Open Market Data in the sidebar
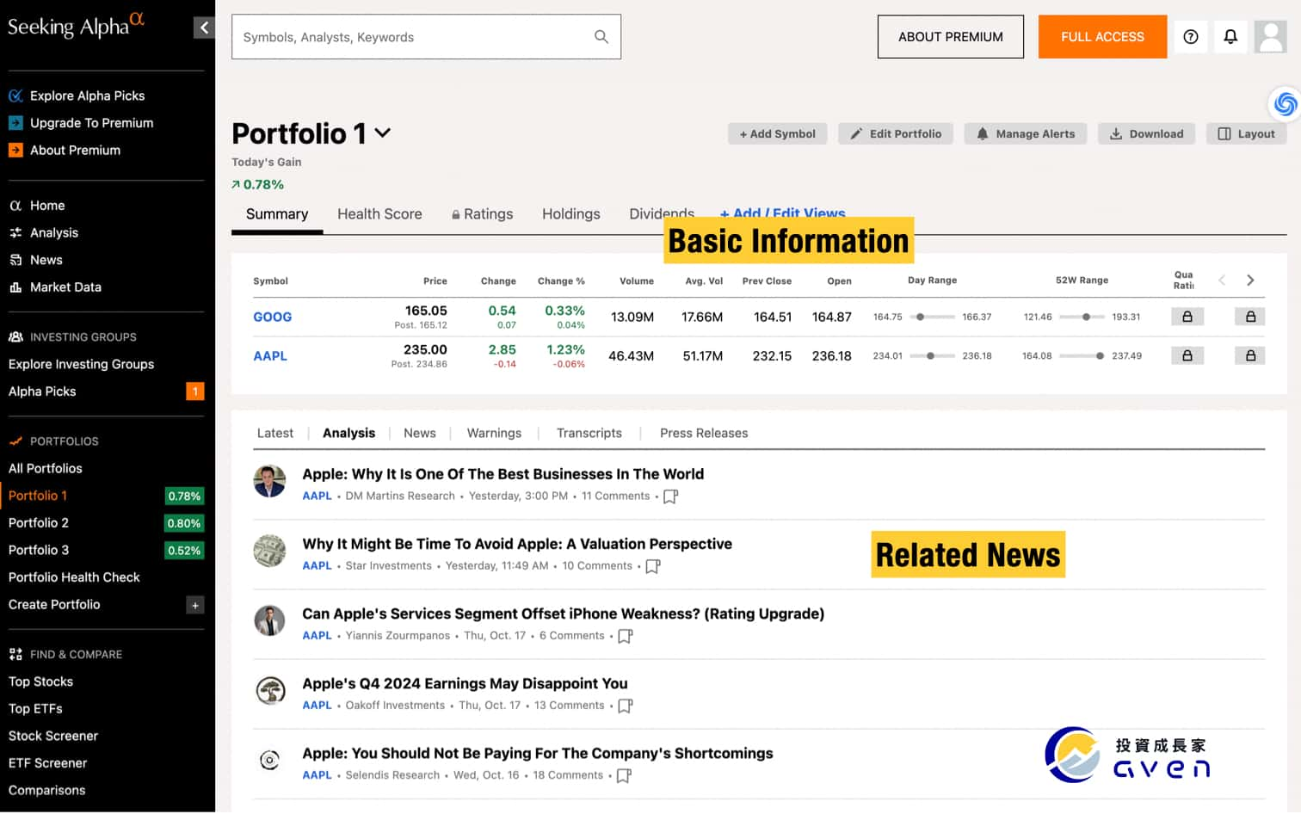The height and width of the screenshot is (814, 1301). (x=65, y=287)
